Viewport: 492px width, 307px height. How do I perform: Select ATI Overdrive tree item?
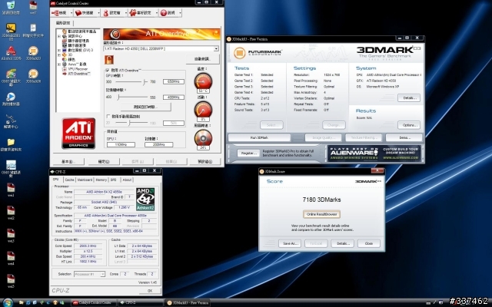pyautogui.click(x=78, y=74)
